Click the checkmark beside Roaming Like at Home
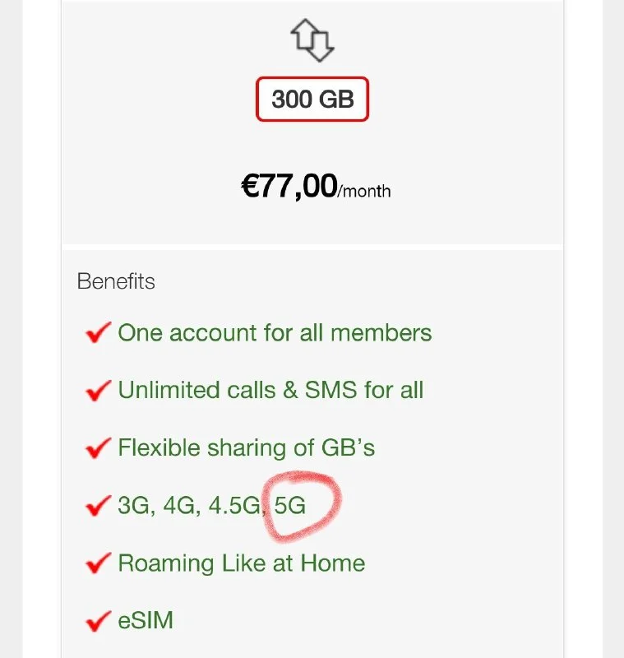624x658 pixels. point(98,564)
